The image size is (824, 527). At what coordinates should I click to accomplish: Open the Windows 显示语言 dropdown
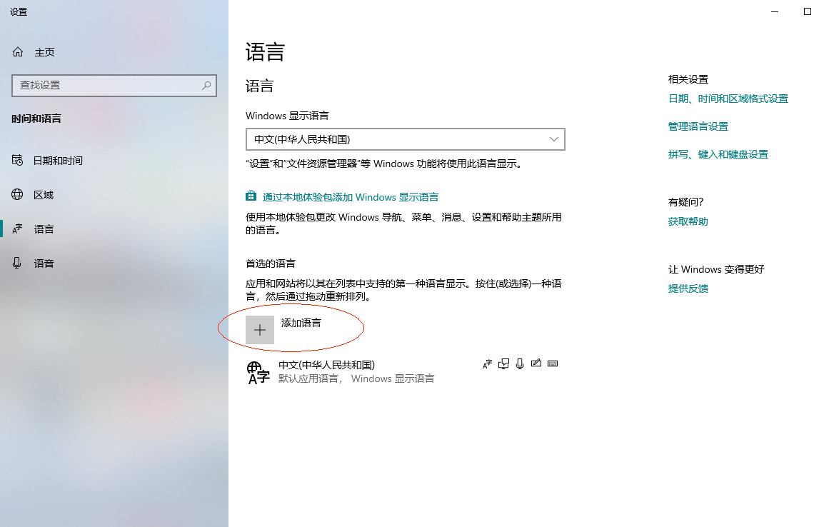[x=405, y=139]
